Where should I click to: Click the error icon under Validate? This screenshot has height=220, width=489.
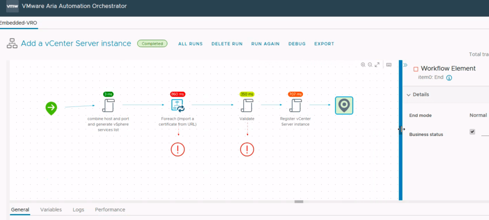coord(247,149)
